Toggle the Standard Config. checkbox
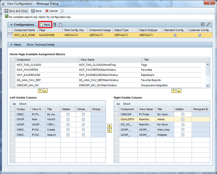 (175, 35)
